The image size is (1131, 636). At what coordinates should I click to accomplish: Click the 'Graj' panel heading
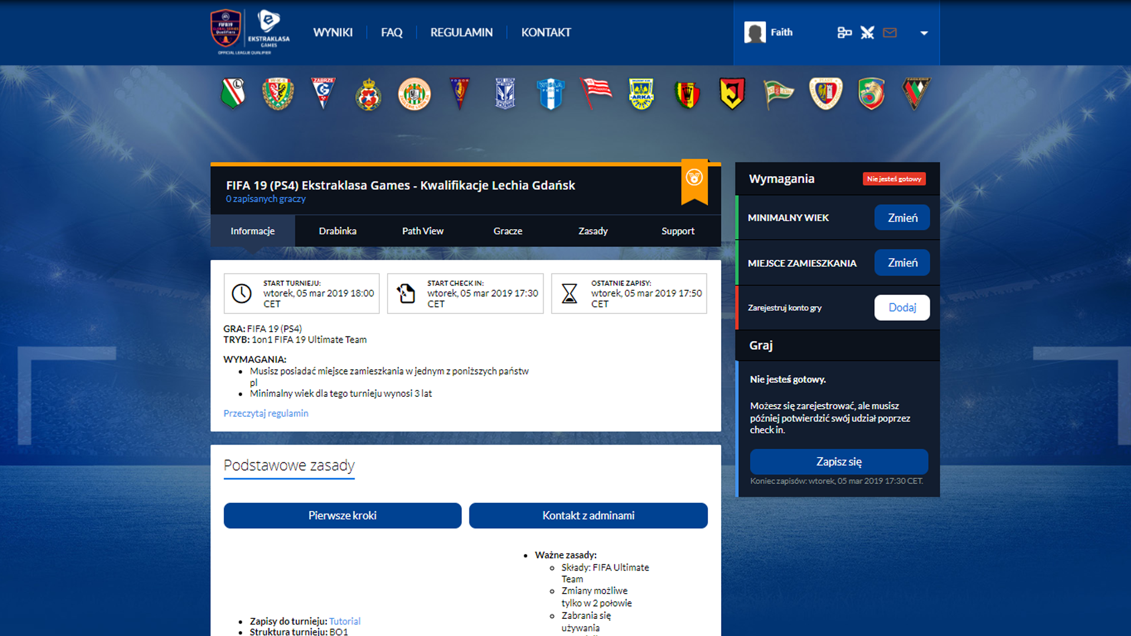(x=760, y=346)
